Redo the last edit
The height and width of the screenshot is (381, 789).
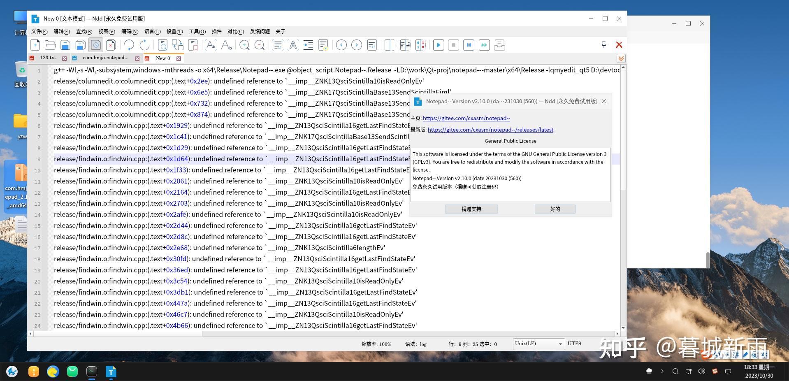click(x=144, y=45)
